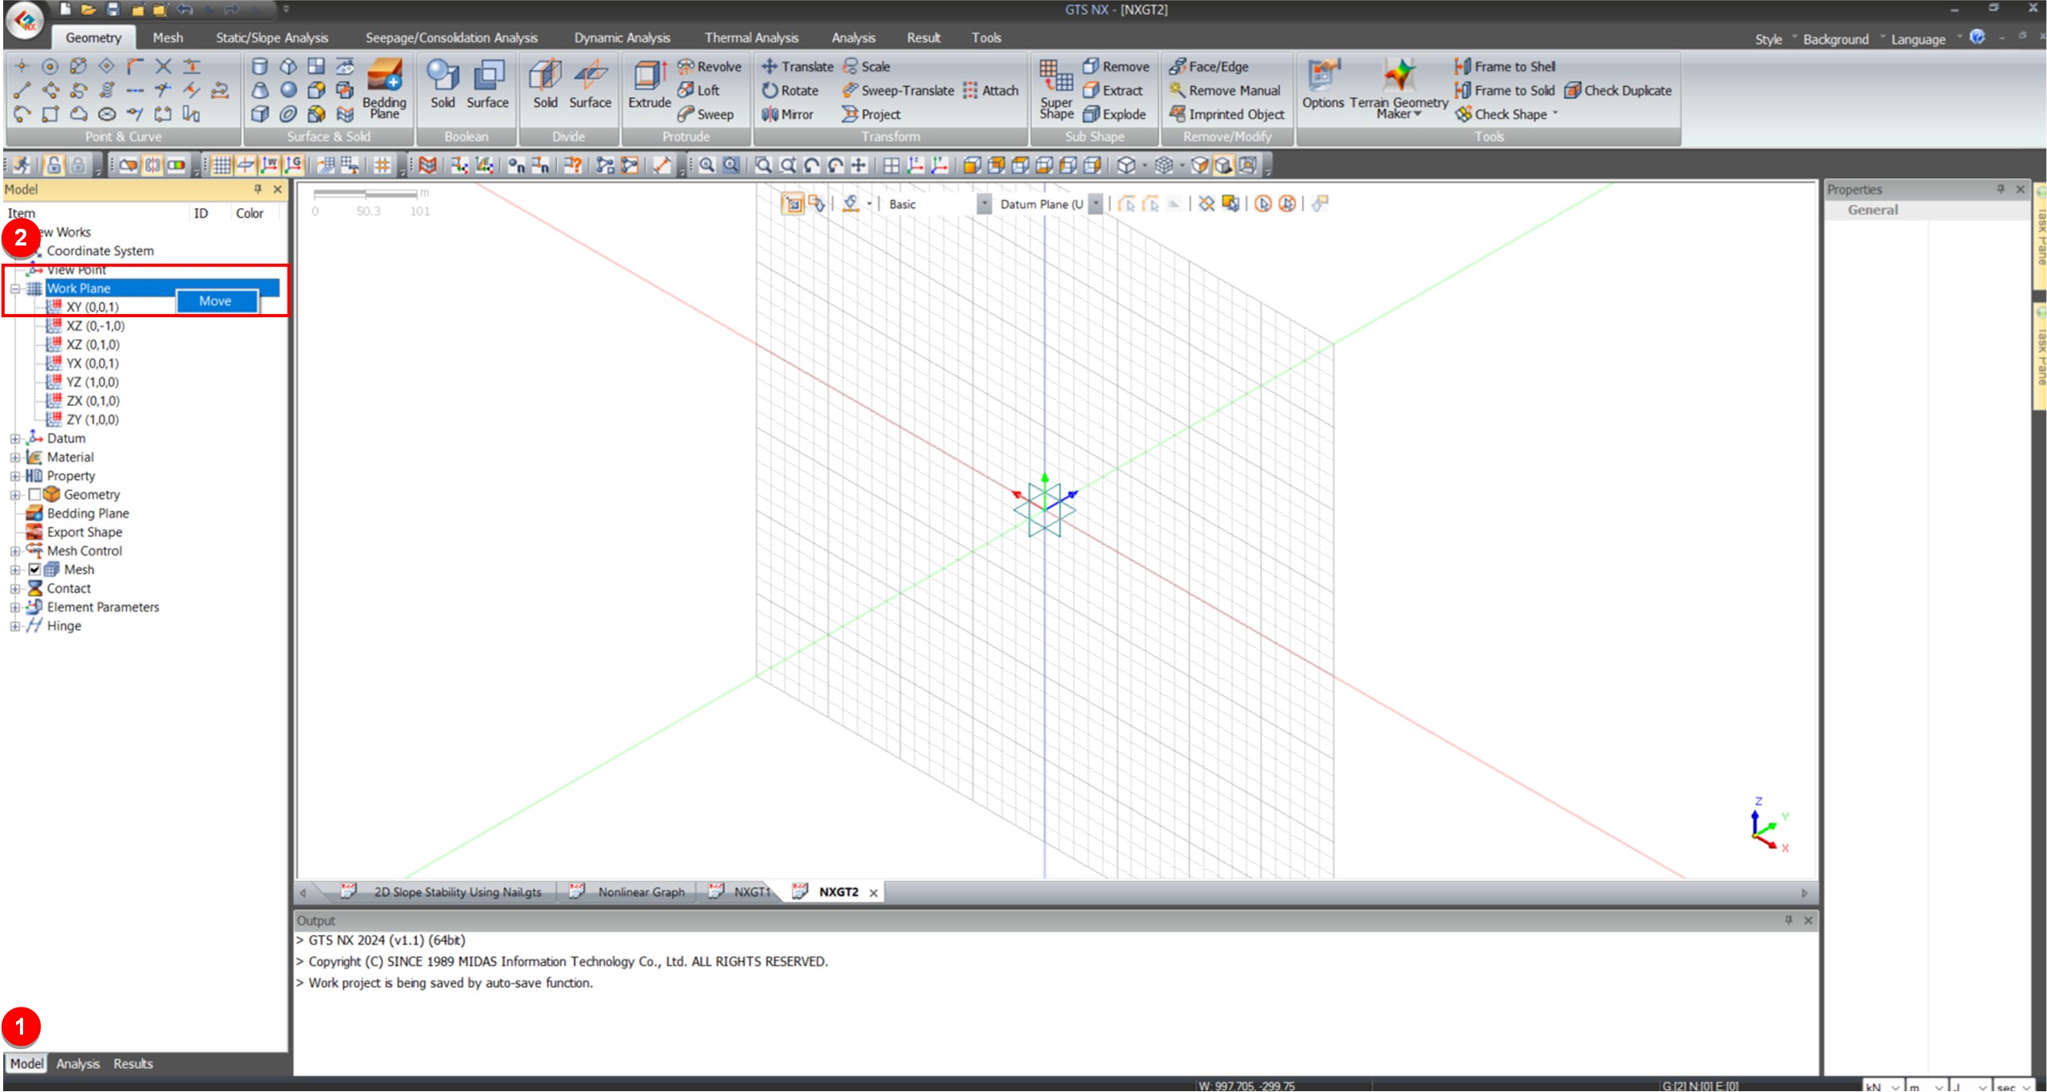Click the Mirror tool
Screen dimensions: 2047x1092
[788, 114]
